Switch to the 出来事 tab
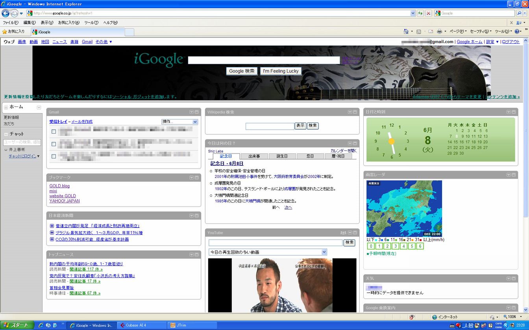The width and height of the screenshot is (529, 330). (x=254, y=156)
